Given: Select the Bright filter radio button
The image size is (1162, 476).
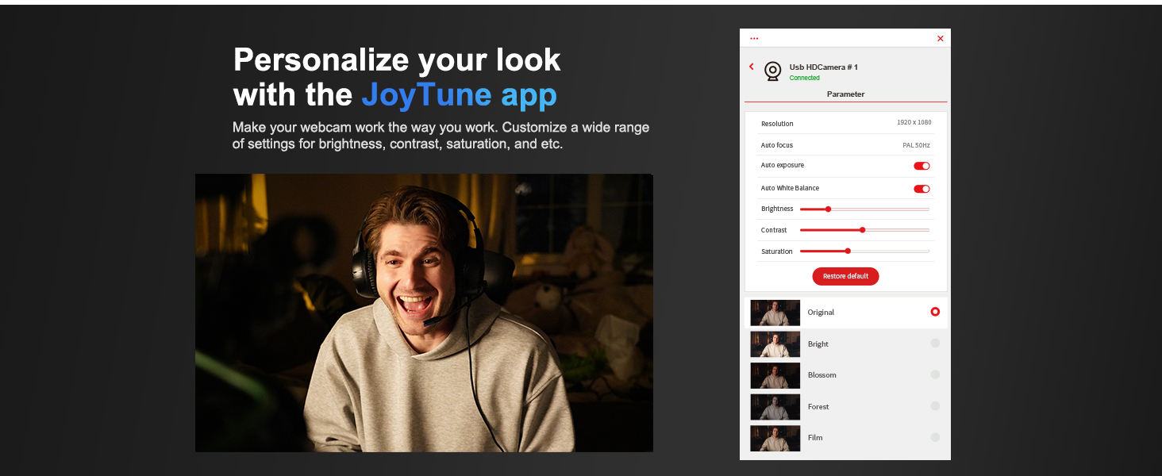Looking at the screenshot, I should 935,344.
